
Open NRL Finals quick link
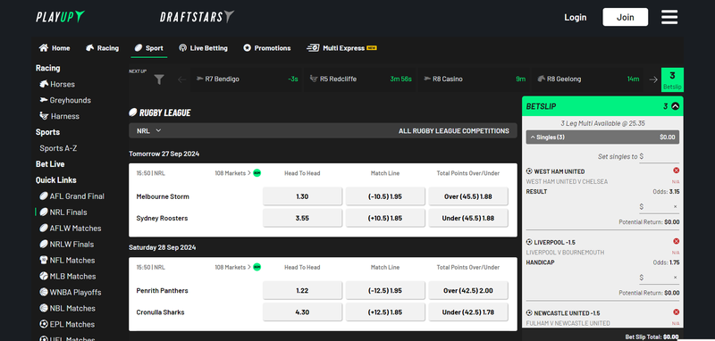63,212
